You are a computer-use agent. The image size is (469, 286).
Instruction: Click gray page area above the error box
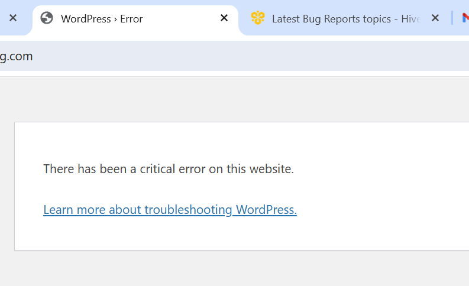[237, 99]
